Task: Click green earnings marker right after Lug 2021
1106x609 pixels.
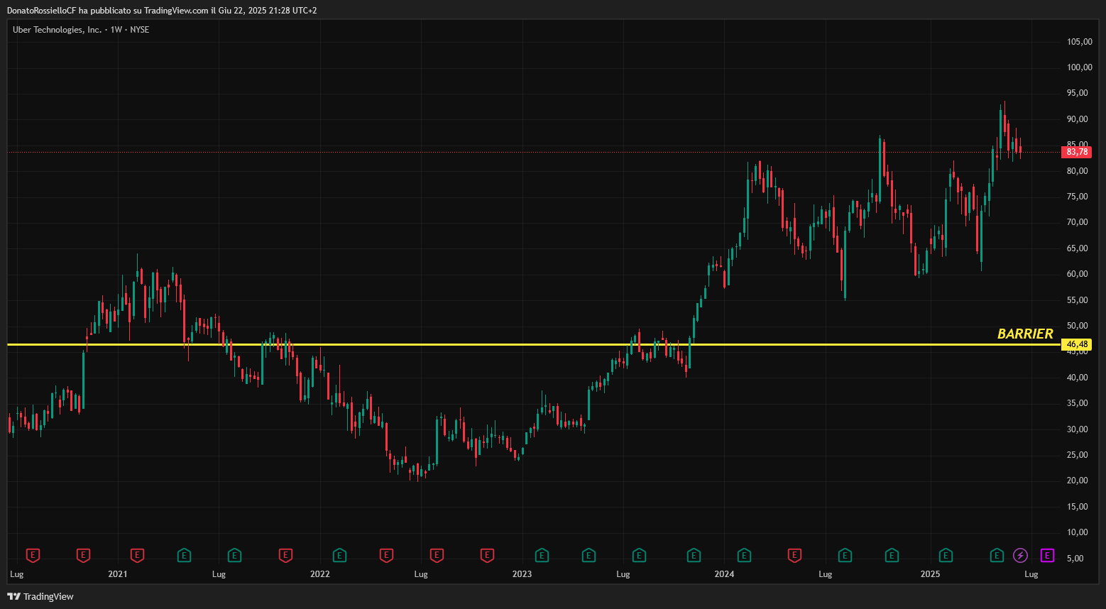Action: tap(234, 555)
